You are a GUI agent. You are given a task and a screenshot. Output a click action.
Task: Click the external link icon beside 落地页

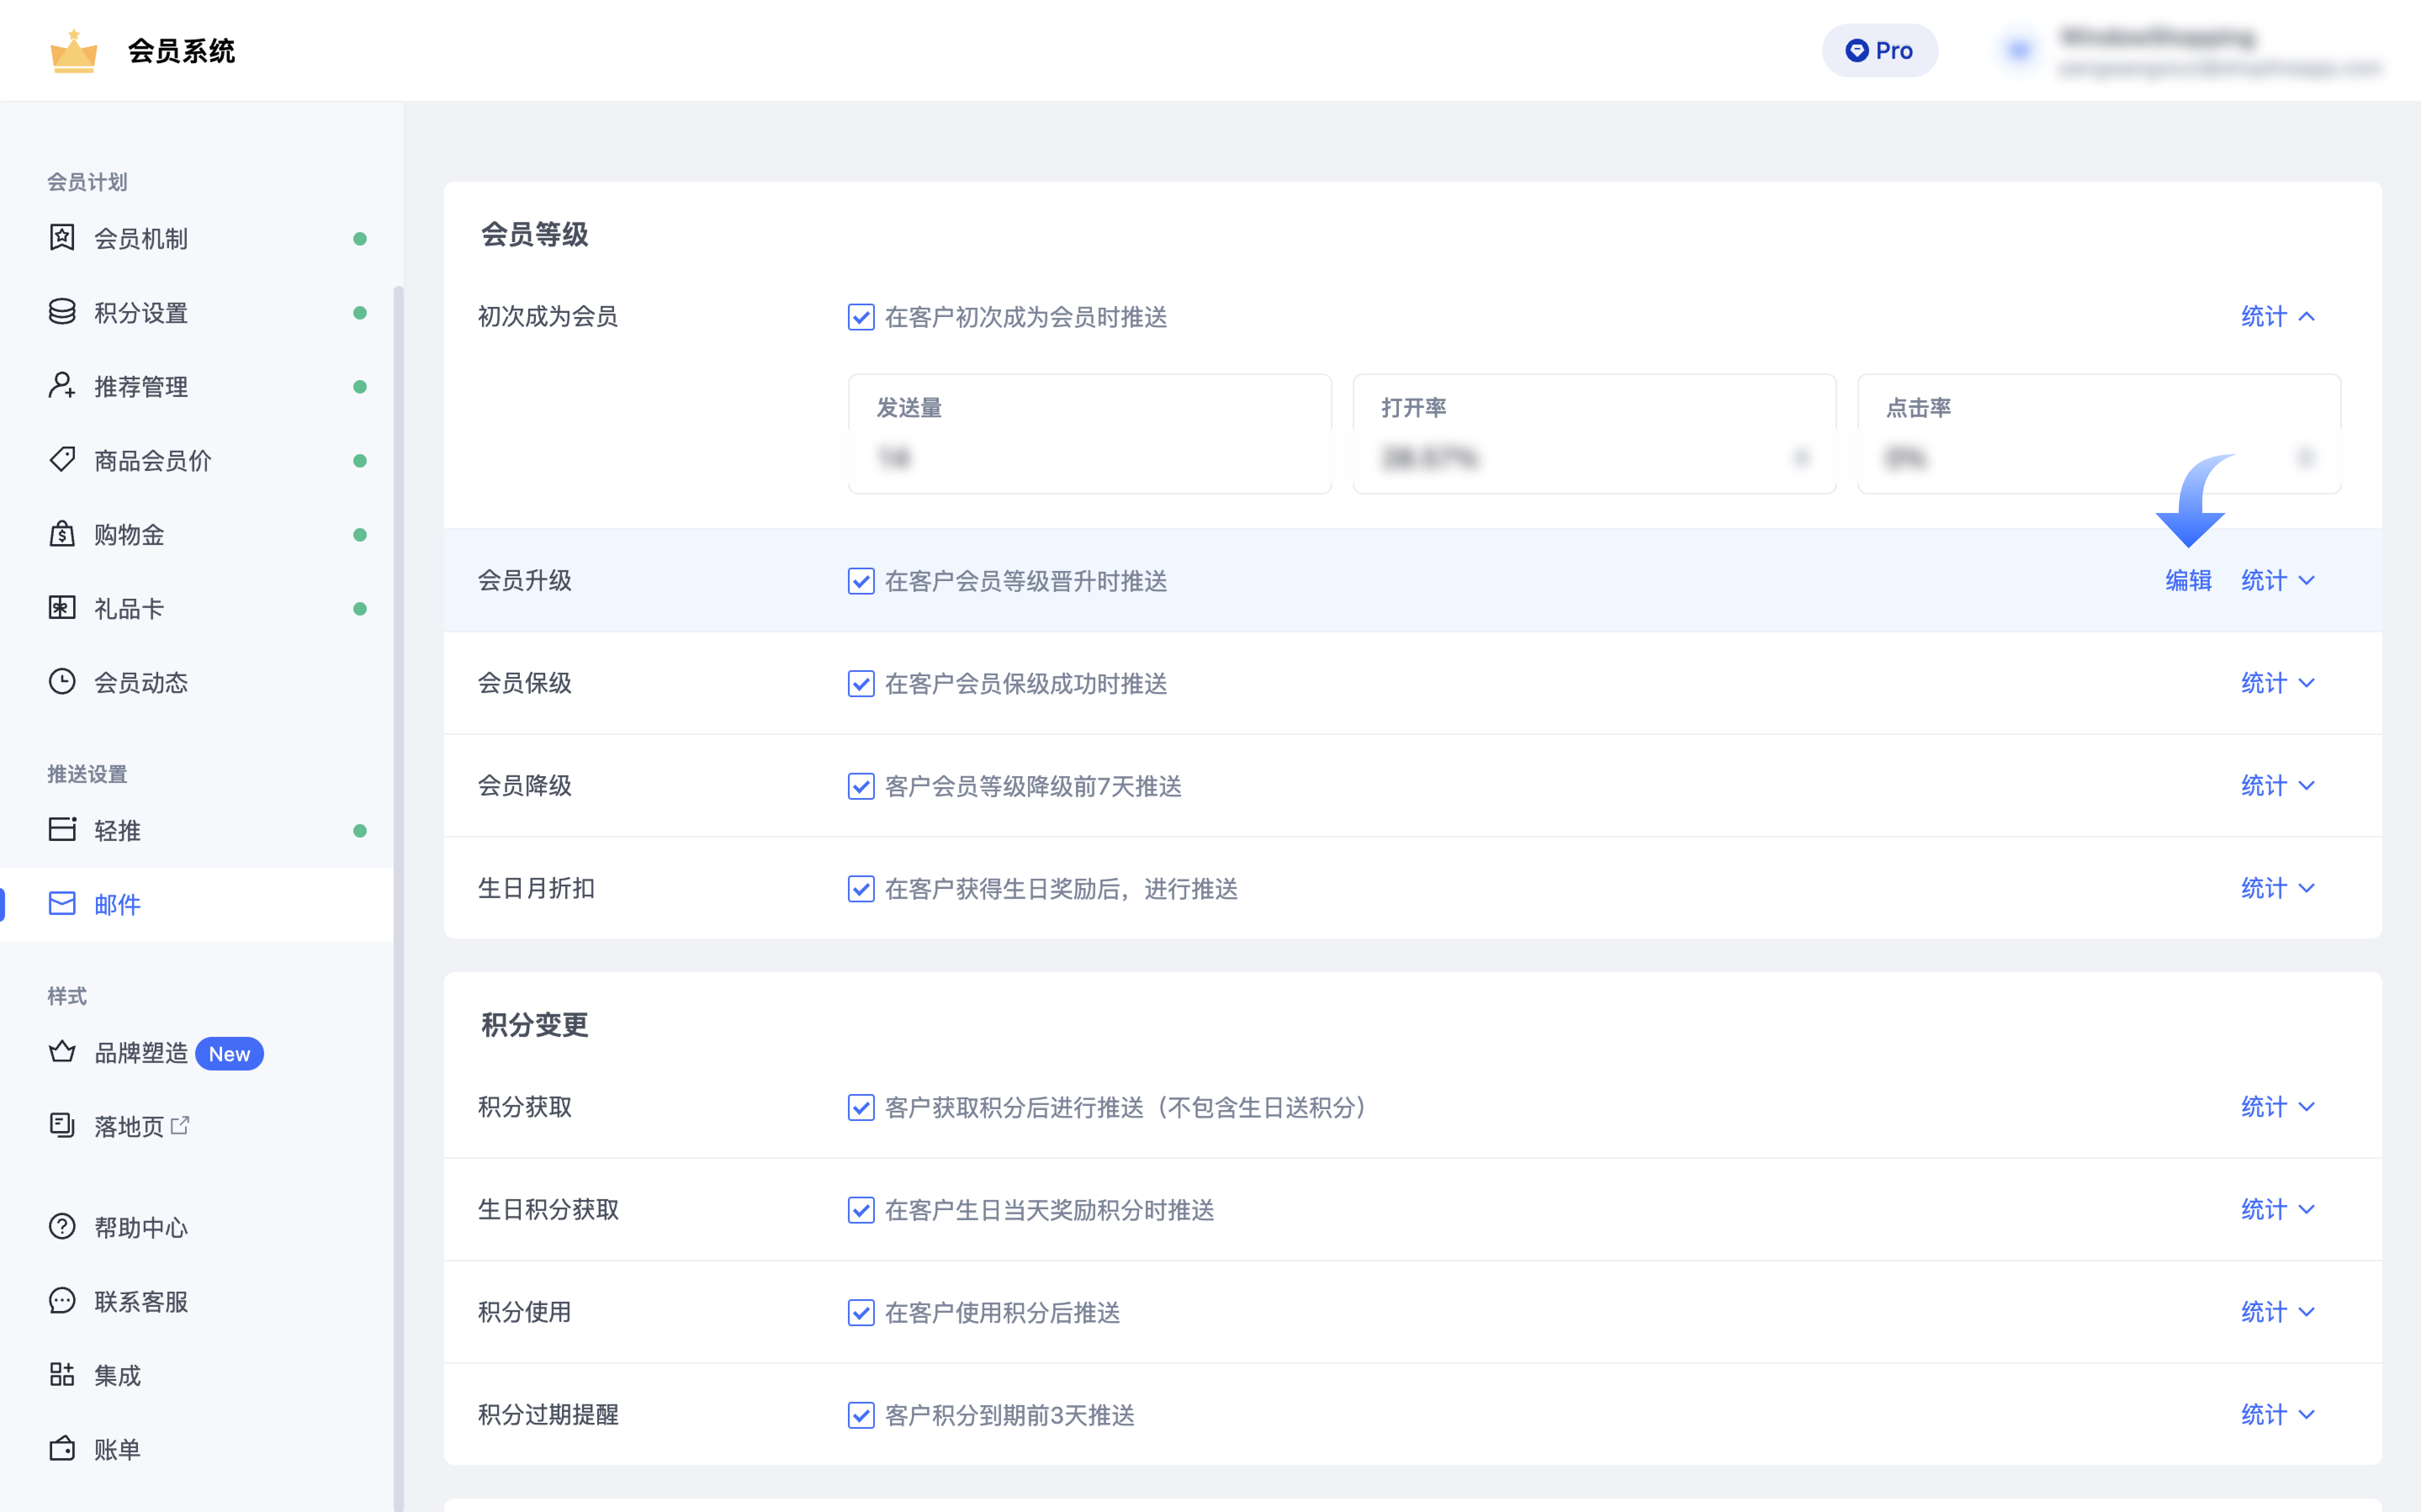coord(180,1126)
